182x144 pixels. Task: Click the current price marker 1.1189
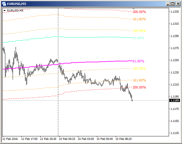[x=175, y=101]
